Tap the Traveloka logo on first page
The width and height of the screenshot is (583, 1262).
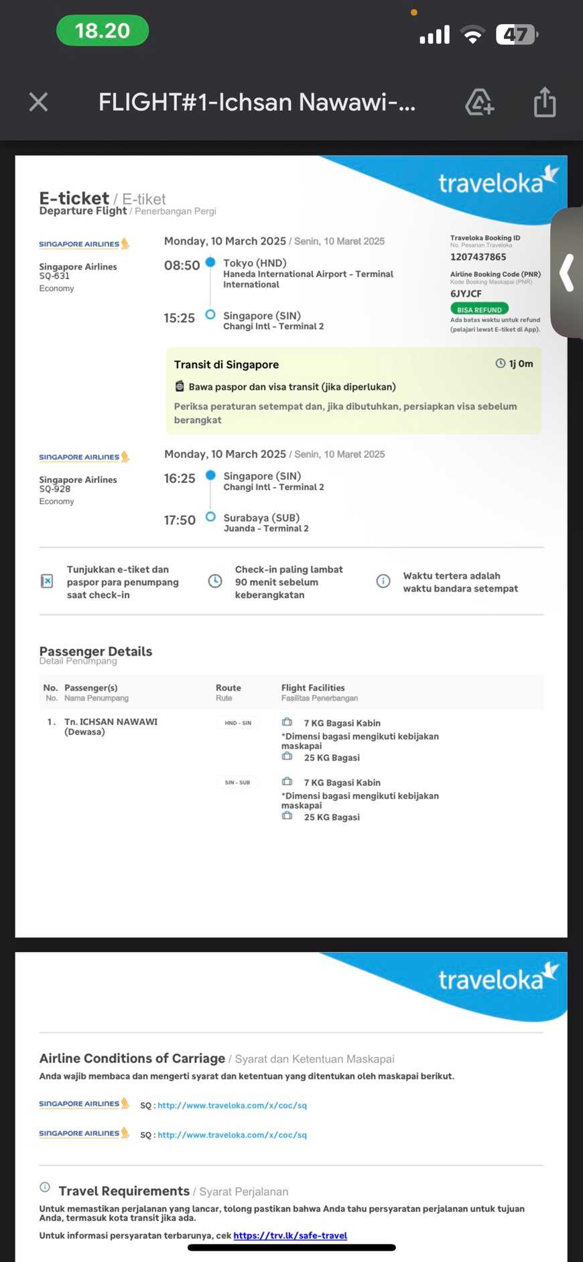point(497,181)
